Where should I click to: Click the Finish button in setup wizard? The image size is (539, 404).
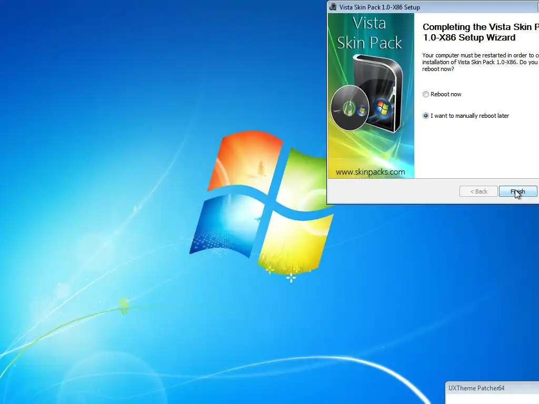tap(518, 191)
